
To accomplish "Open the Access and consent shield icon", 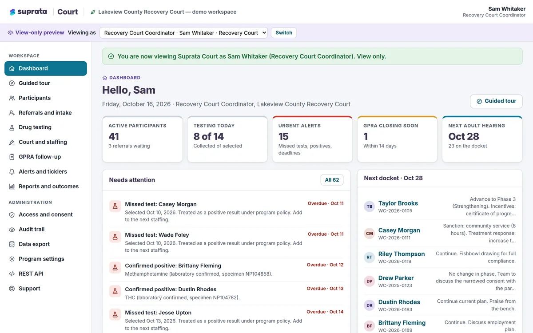I will [x=12, y=214].
